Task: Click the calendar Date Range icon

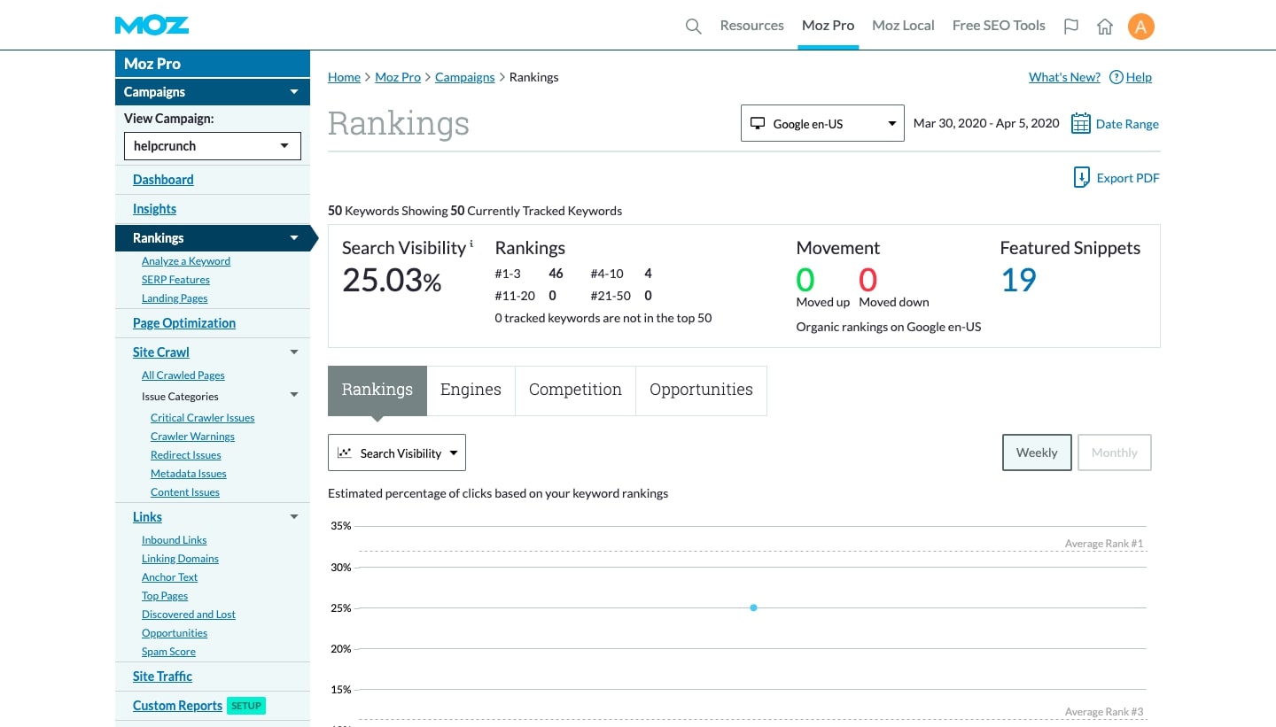Action: click(1080, 123)
